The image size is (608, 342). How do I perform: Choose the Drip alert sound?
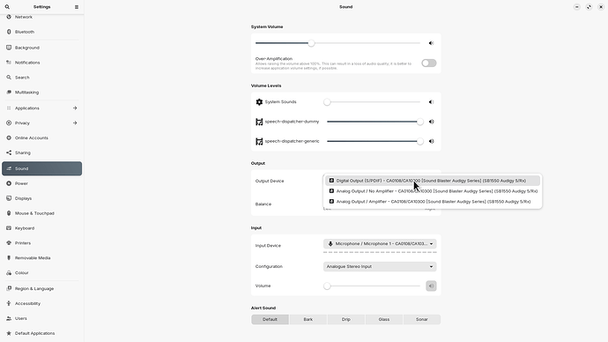(x=346, y=319)
